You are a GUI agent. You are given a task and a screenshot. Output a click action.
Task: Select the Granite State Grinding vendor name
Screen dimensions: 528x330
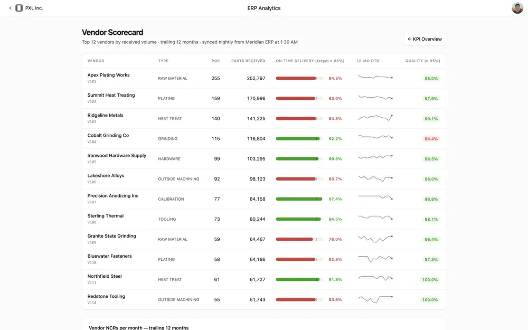[x=112, y=236]
